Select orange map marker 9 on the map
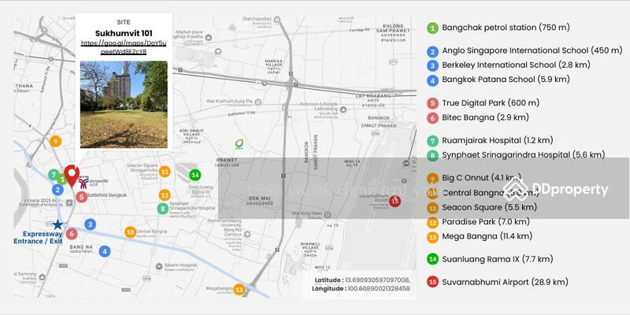The width and height of the screenshot is (630, 315). [55, 142]
